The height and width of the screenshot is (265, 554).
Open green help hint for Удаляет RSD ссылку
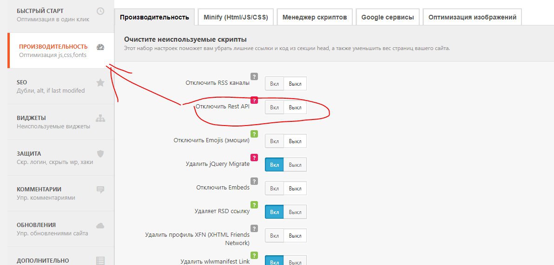tap(254, 205)
